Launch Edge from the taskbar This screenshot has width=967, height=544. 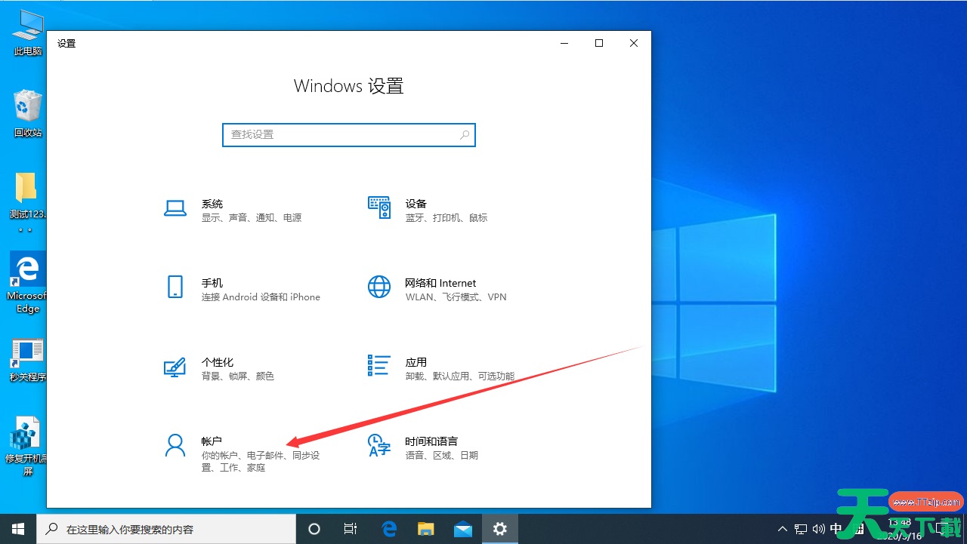tap(389, 529)
